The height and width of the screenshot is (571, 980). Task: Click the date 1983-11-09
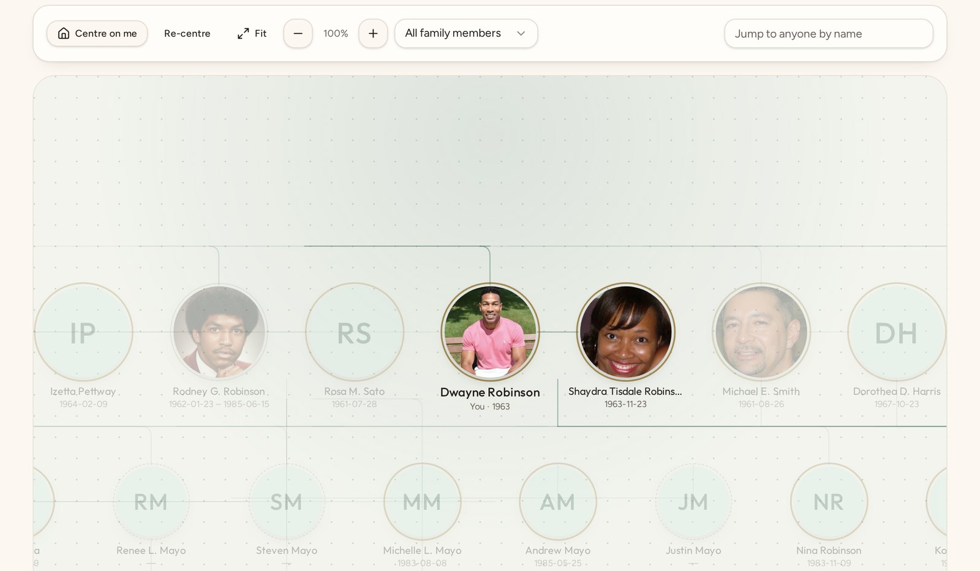click(829, 563)
